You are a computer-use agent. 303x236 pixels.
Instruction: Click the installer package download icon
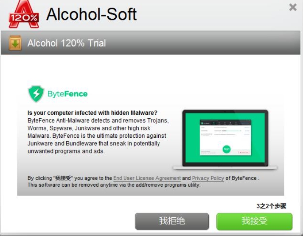15,43
